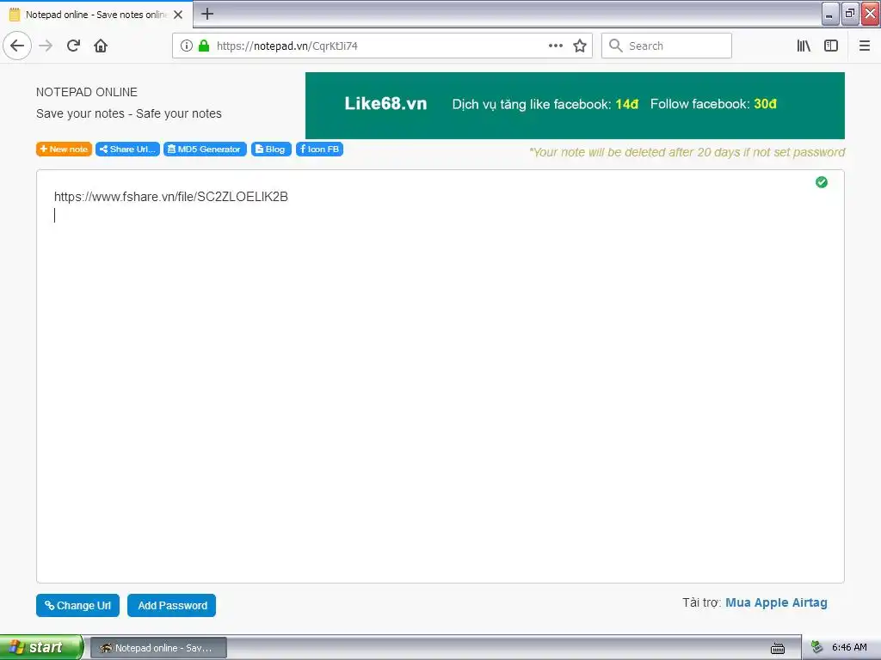Image resolution: width=881 pixels, height=660 pixels.
Task: Click the fshare.vn link text in note
Action: (171, 197)
